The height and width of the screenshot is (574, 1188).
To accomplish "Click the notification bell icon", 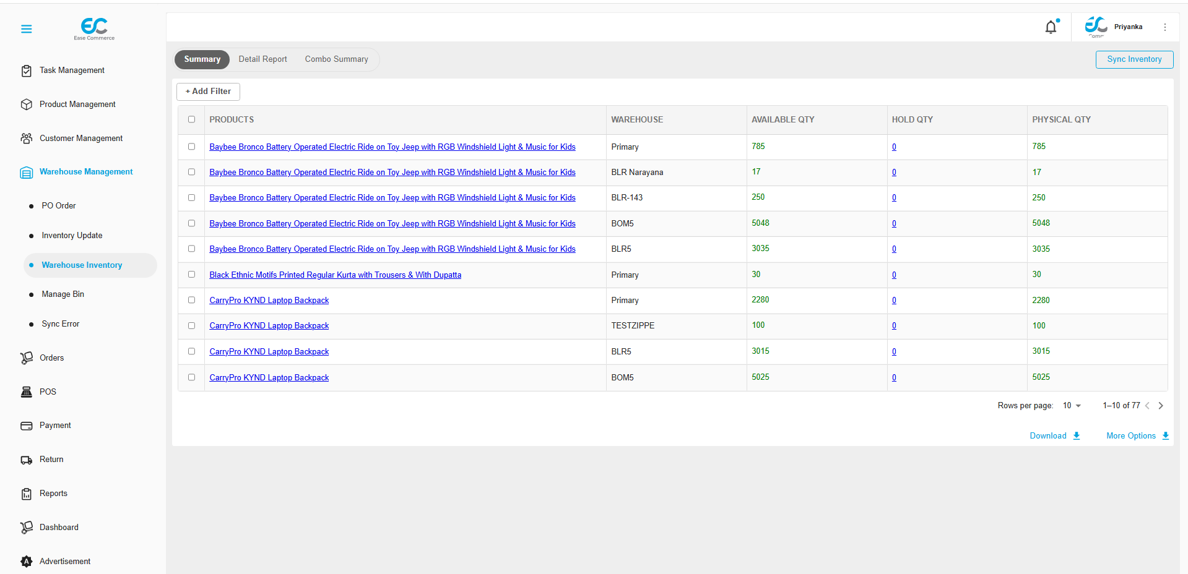I will tap(1051, 27).
